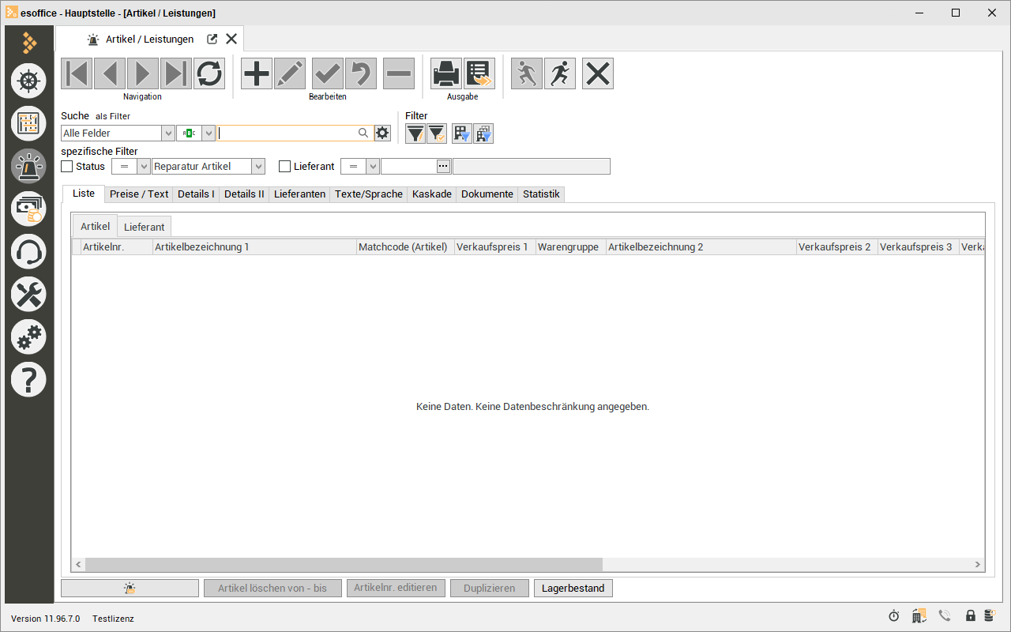Edit record using pencil icon
The height and width of the screenshot is (632, 1011).
[290, 73]
